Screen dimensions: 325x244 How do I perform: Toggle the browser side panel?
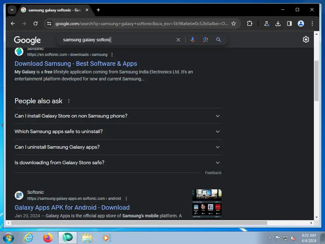click(x=289, y=24)
